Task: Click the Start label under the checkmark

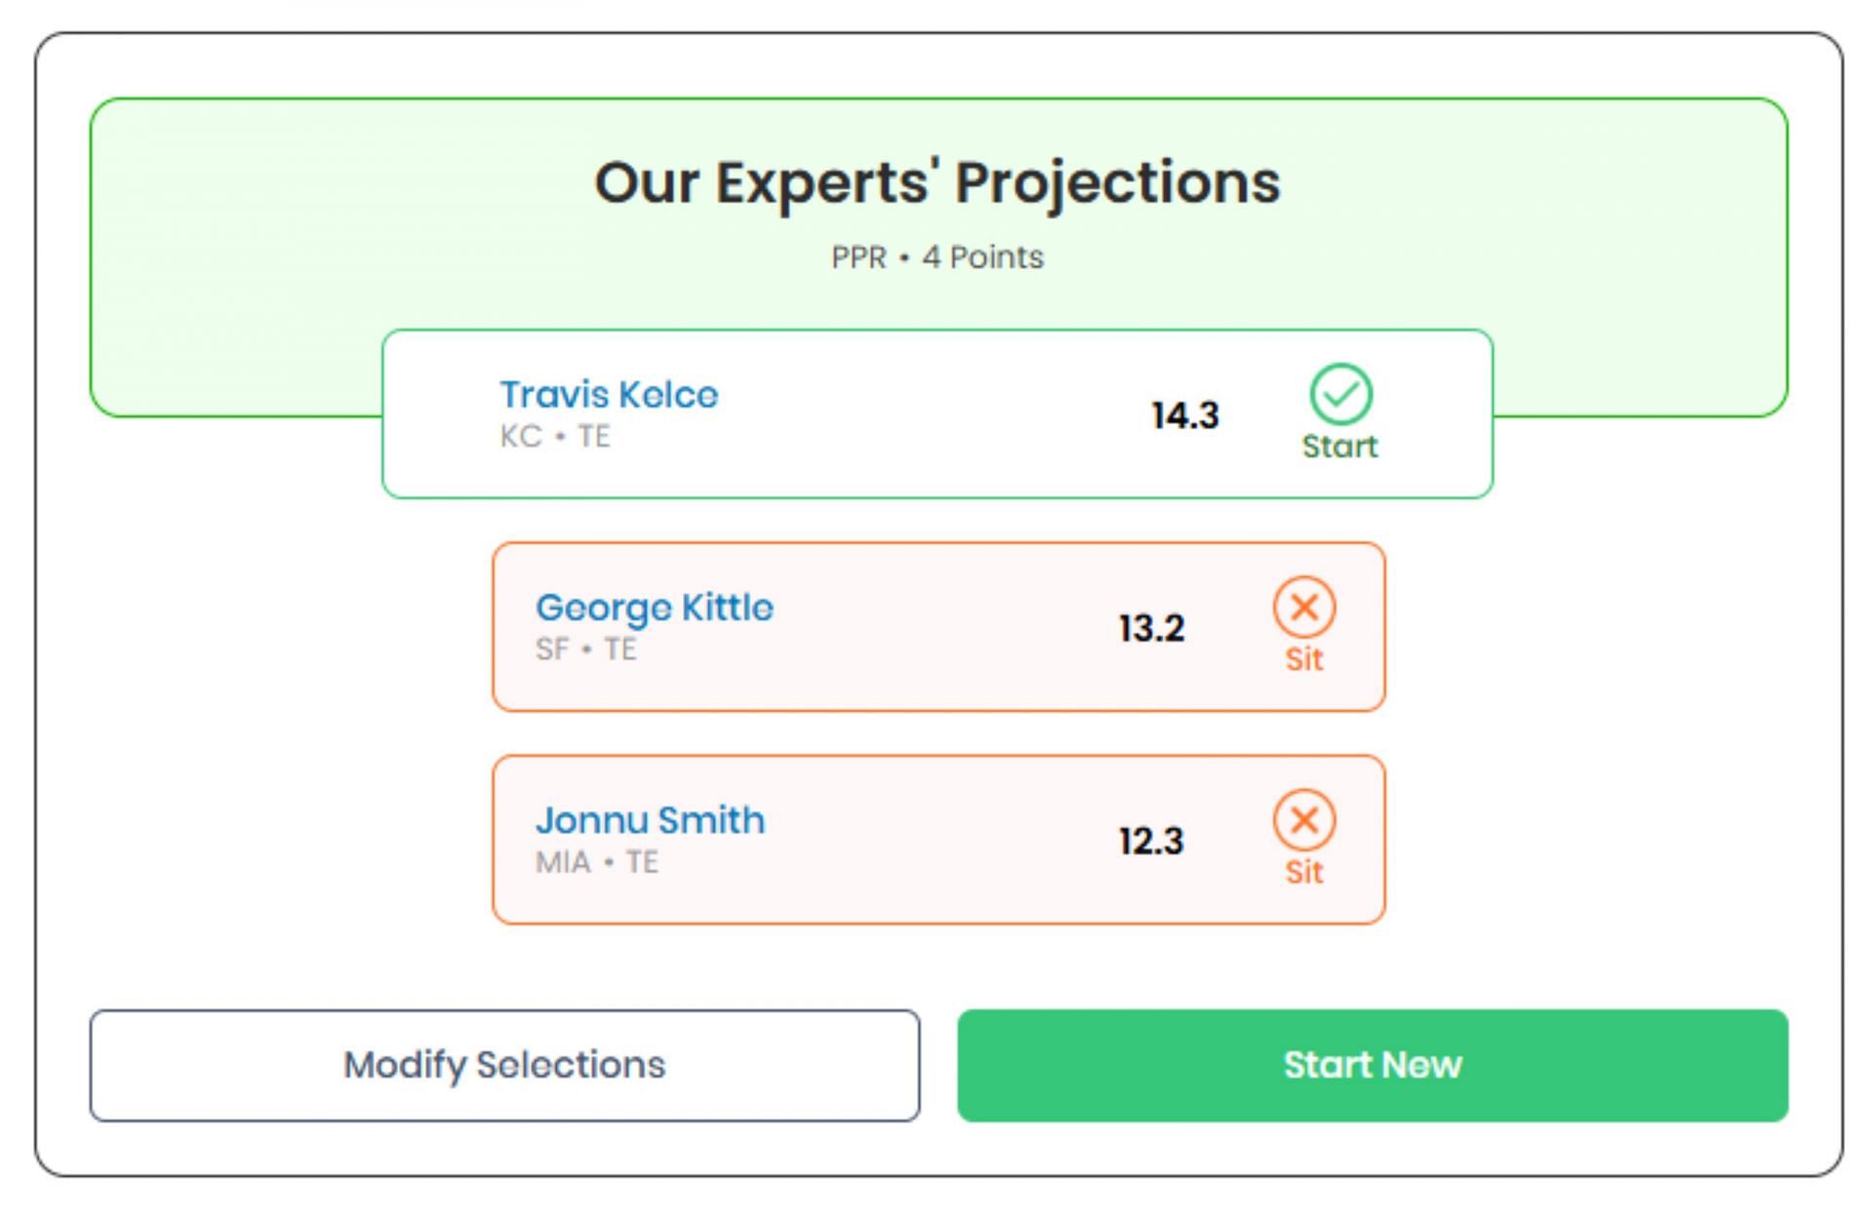Action: 1339,447
